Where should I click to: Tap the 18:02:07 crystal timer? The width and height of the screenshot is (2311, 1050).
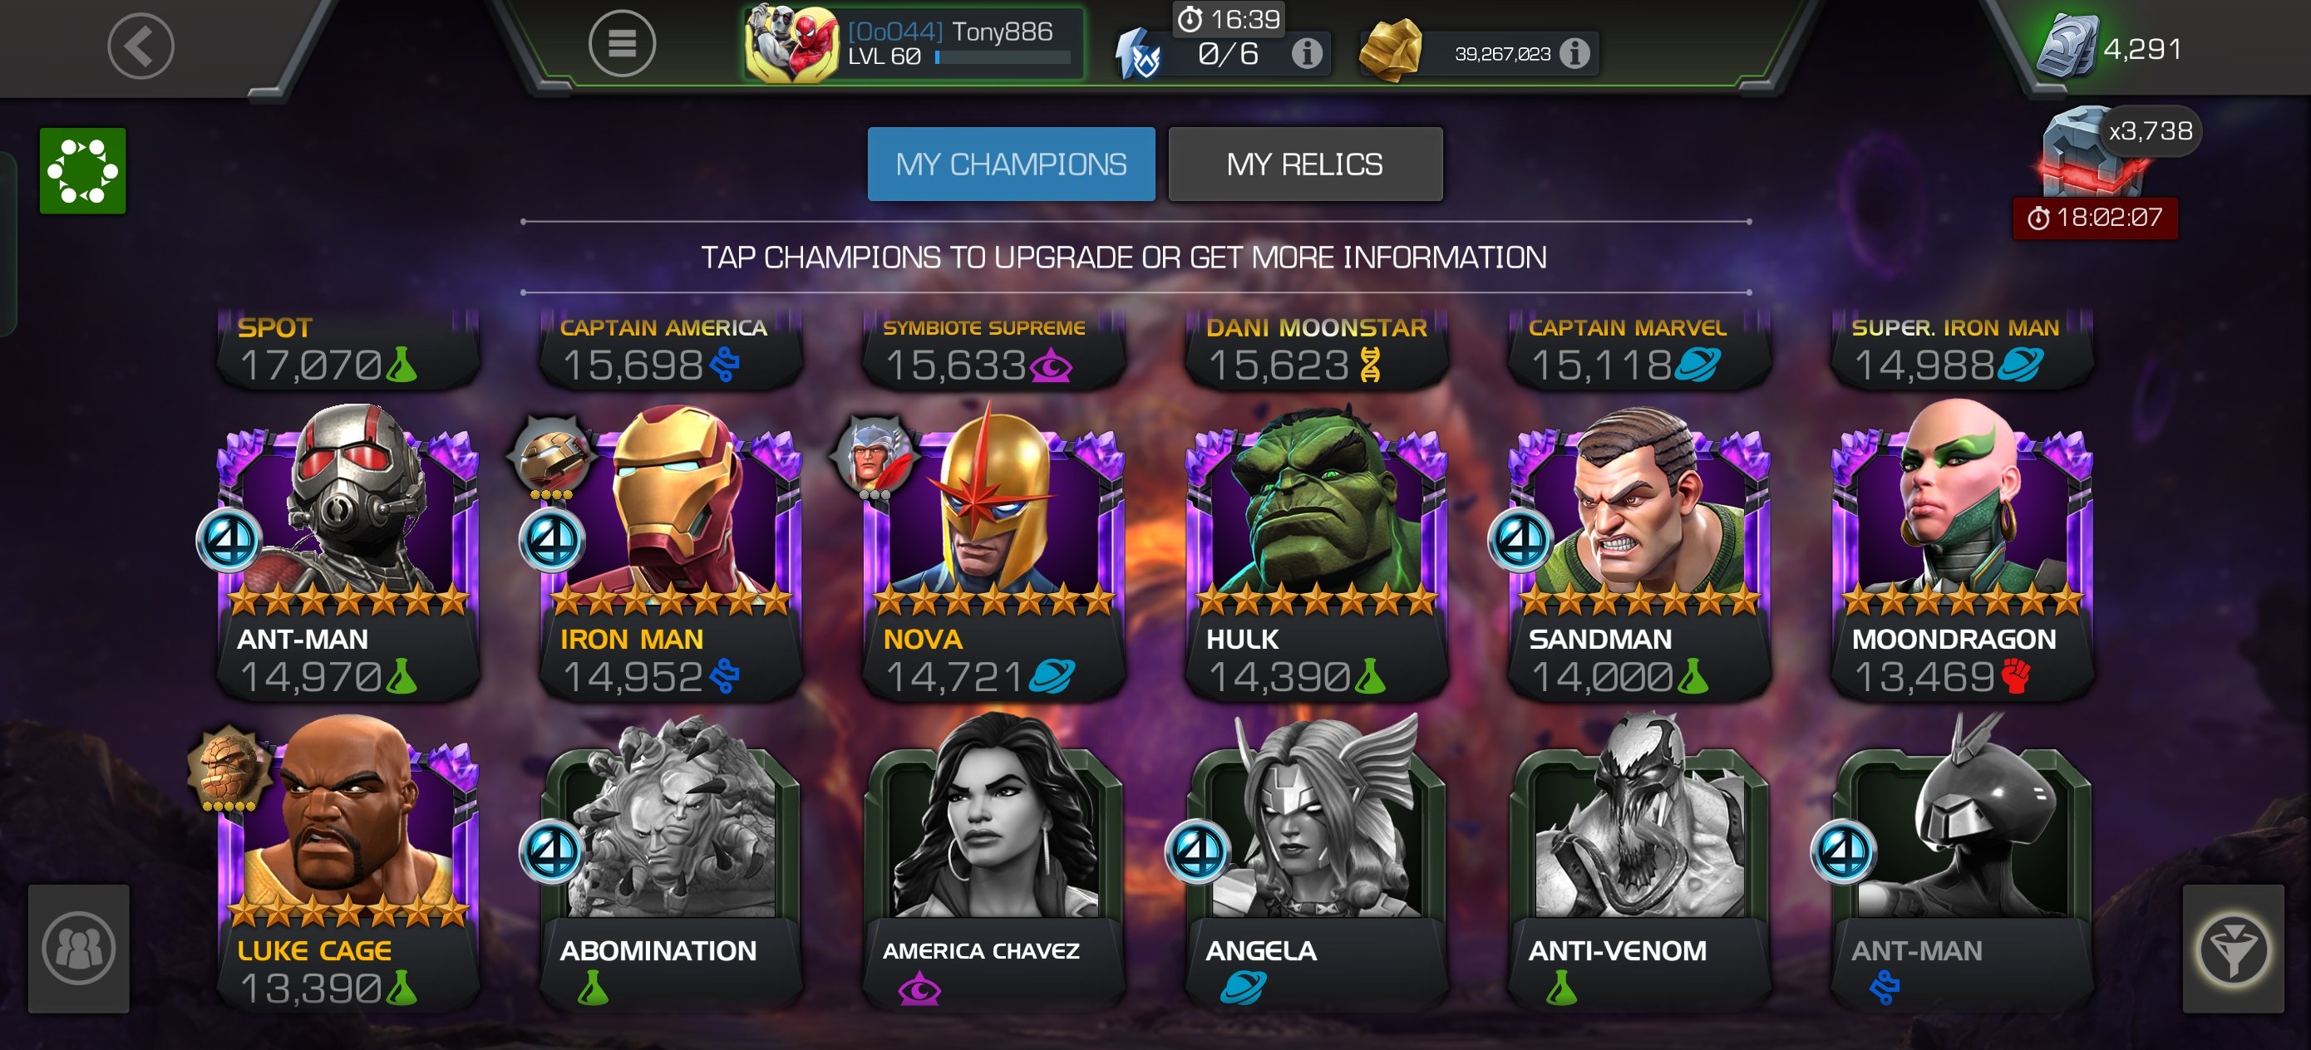click(2095, 218)
